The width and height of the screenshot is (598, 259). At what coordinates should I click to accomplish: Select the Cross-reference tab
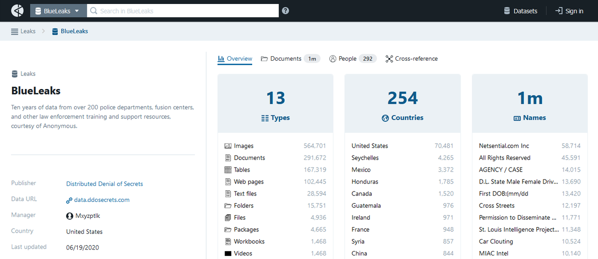412,59
